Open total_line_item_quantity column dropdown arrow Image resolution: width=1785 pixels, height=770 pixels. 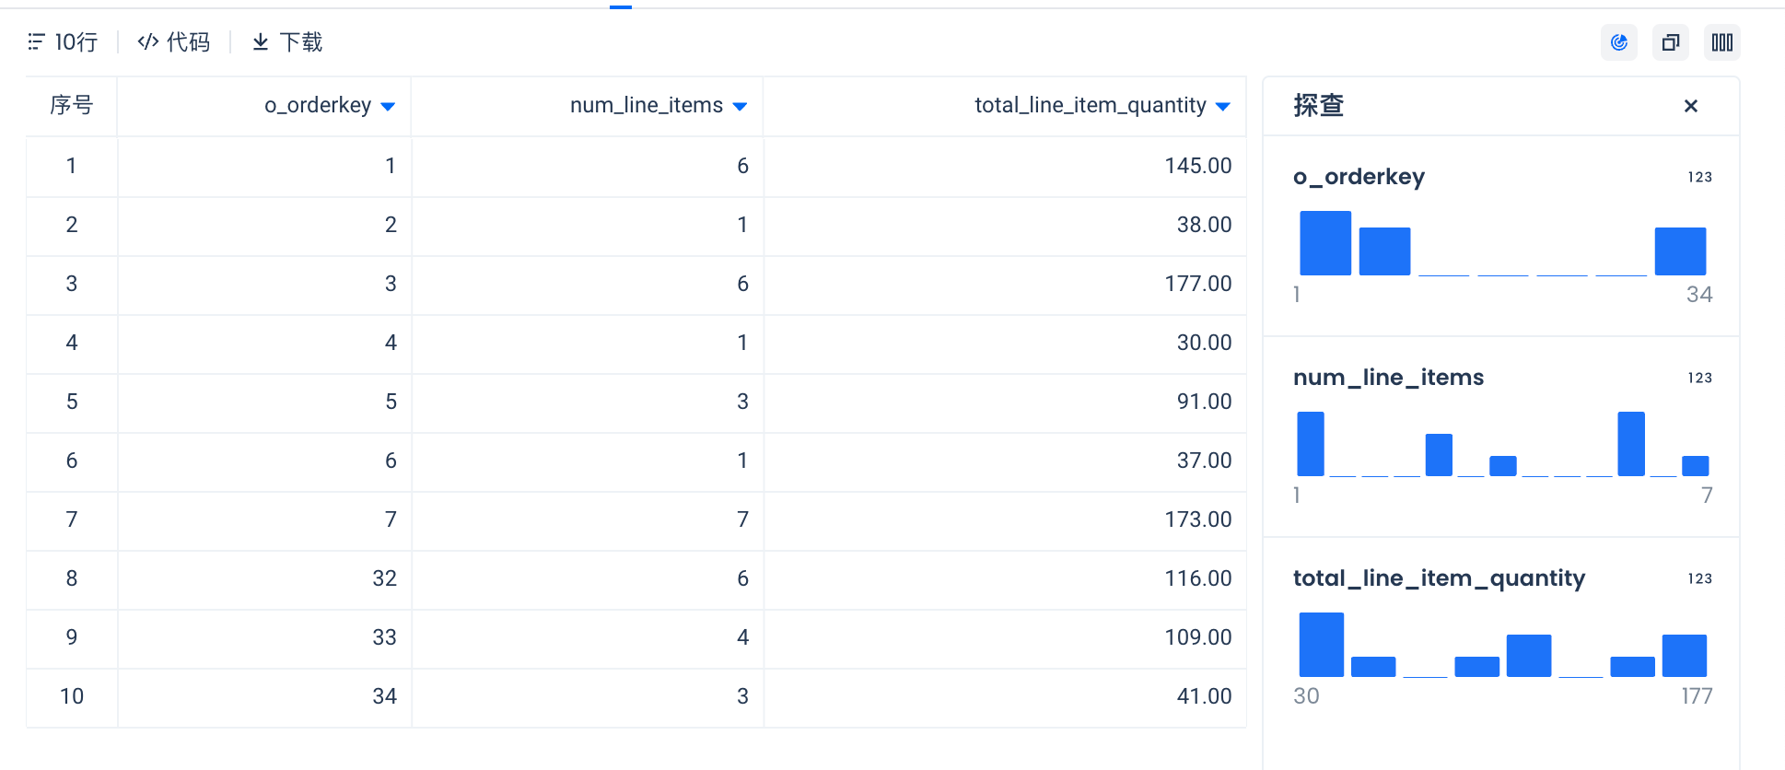(x=1222, y=107)
